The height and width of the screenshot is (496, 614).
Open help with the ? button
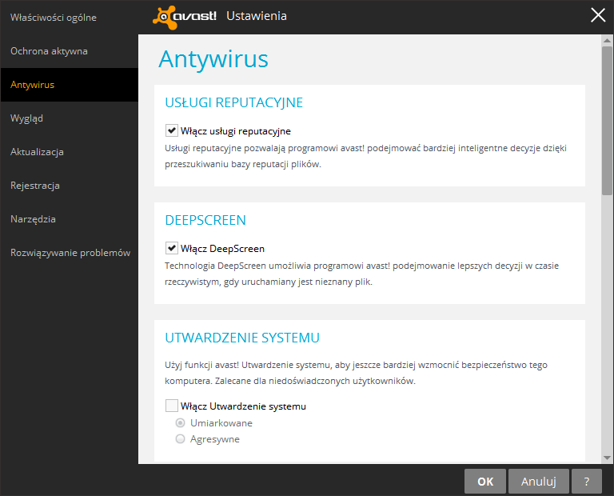click(587, 482)
